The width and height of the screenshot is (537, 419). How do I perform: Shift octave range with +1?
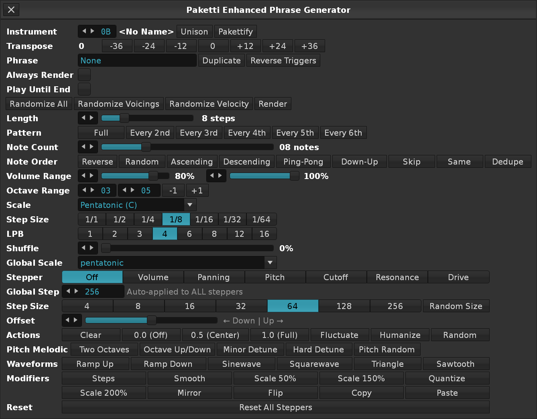(197, 191)
